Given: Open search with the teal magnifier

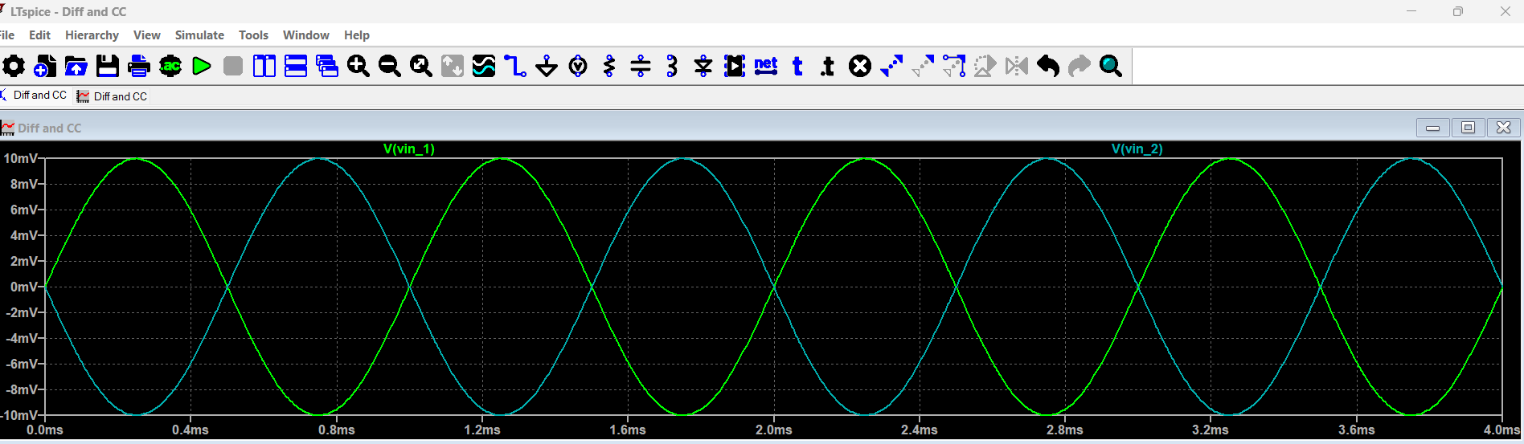Looking at the screenshot, I should [1111, 66].
